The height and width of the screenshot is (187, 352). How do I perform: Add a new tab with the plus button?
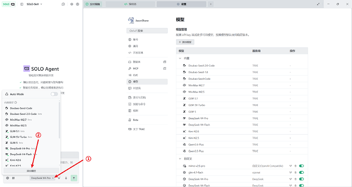(211, 4)
